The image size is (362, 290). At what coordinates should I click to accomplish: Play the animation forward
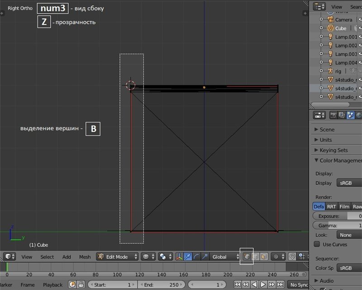263,285
